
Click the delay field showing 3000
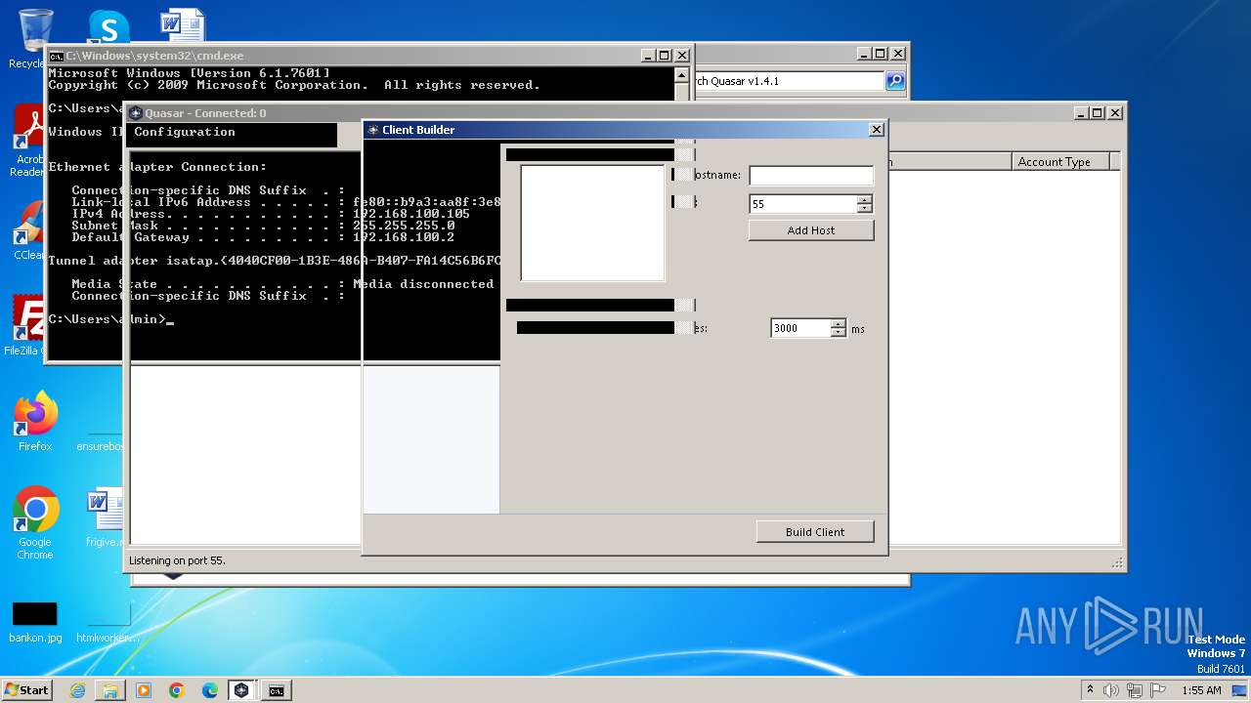(x=800, y=329)
